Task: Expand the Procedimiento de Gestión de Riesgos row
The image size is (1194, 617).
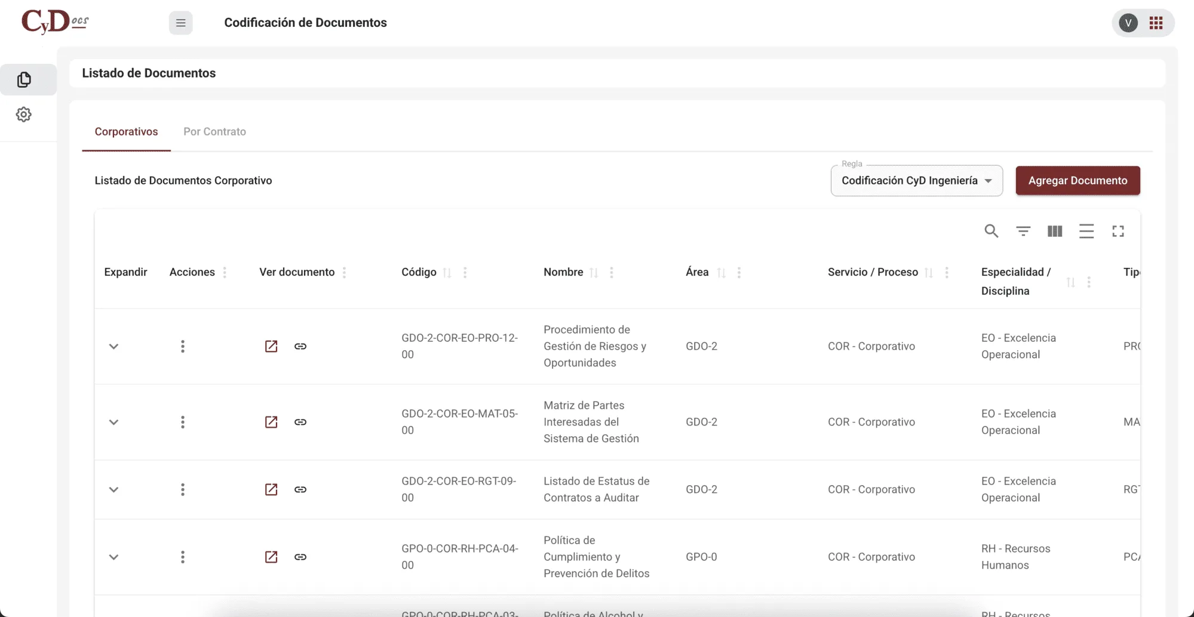Action: coord(113,346)
